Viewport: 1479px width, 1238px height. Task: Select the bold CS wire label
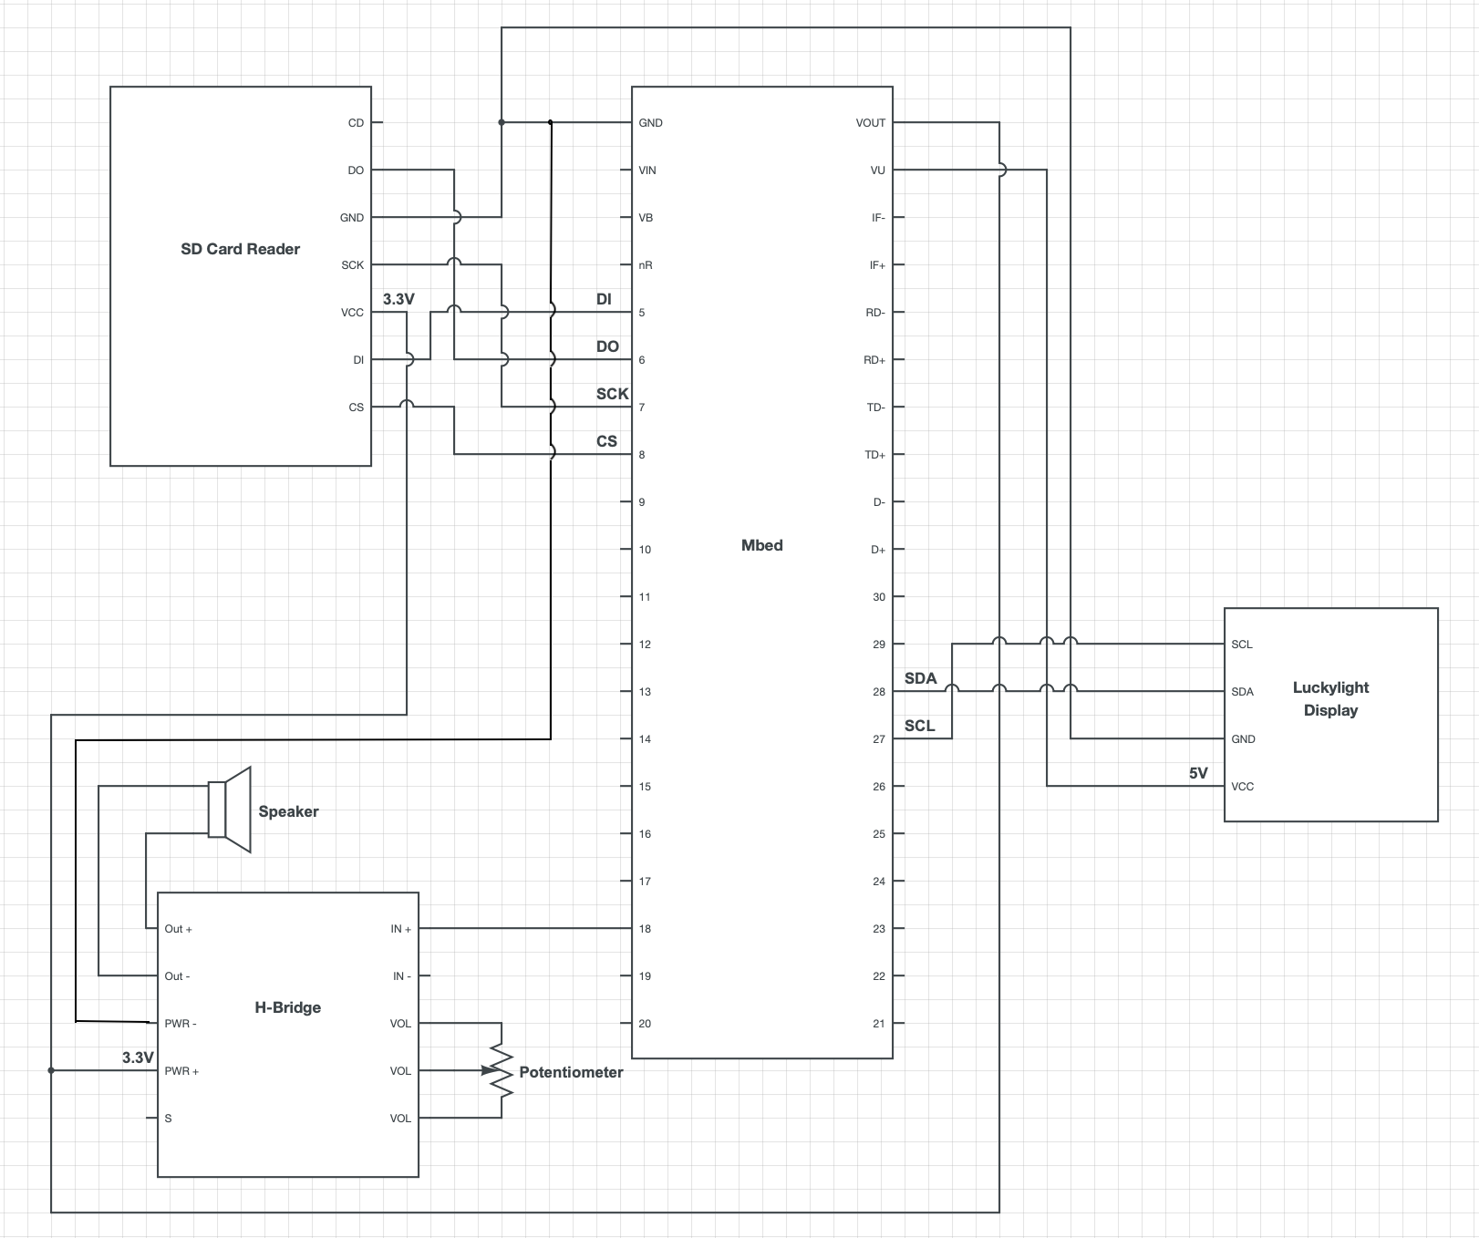[606, 441]
